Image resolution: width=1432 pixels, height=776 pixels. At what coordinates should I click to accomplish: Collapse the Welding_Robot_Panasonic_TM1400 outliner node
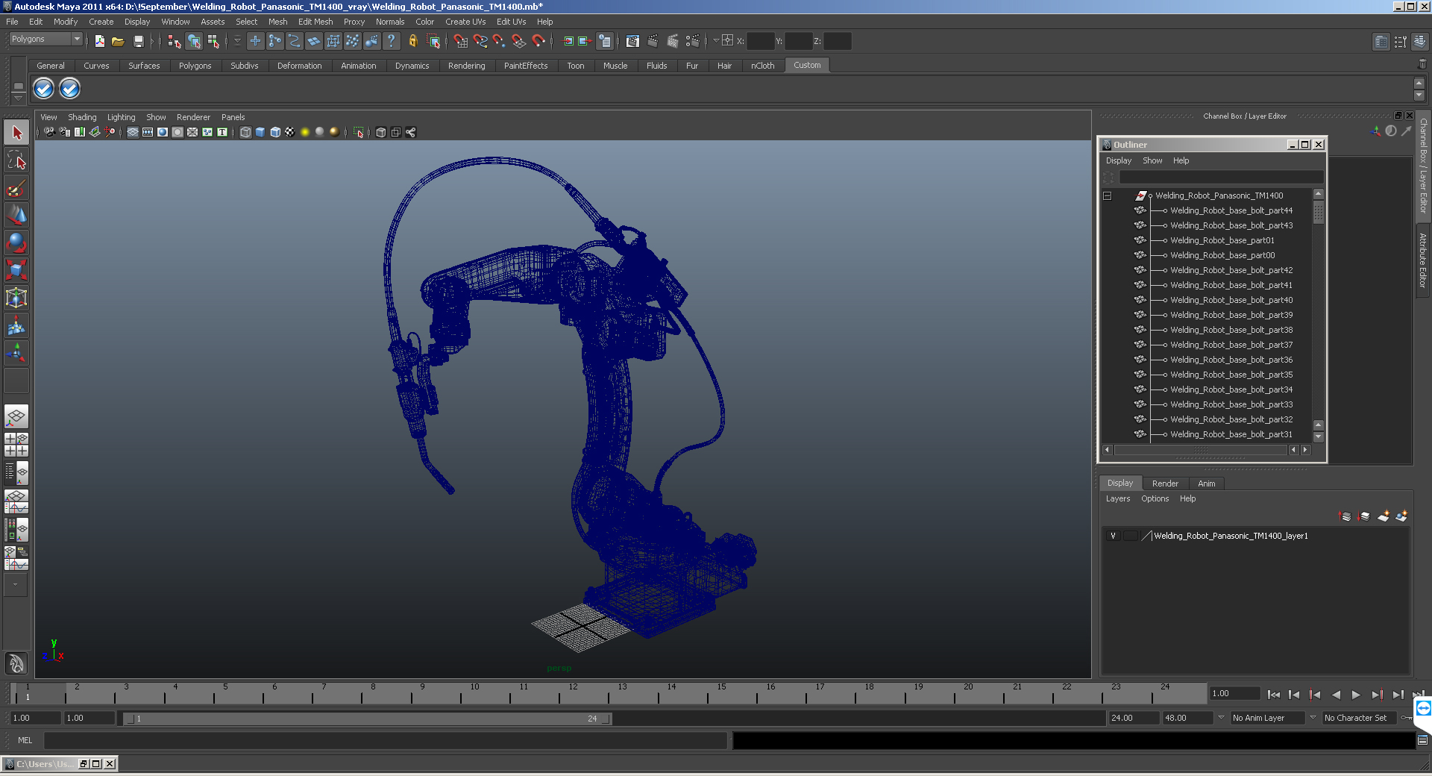point(1107,195)
